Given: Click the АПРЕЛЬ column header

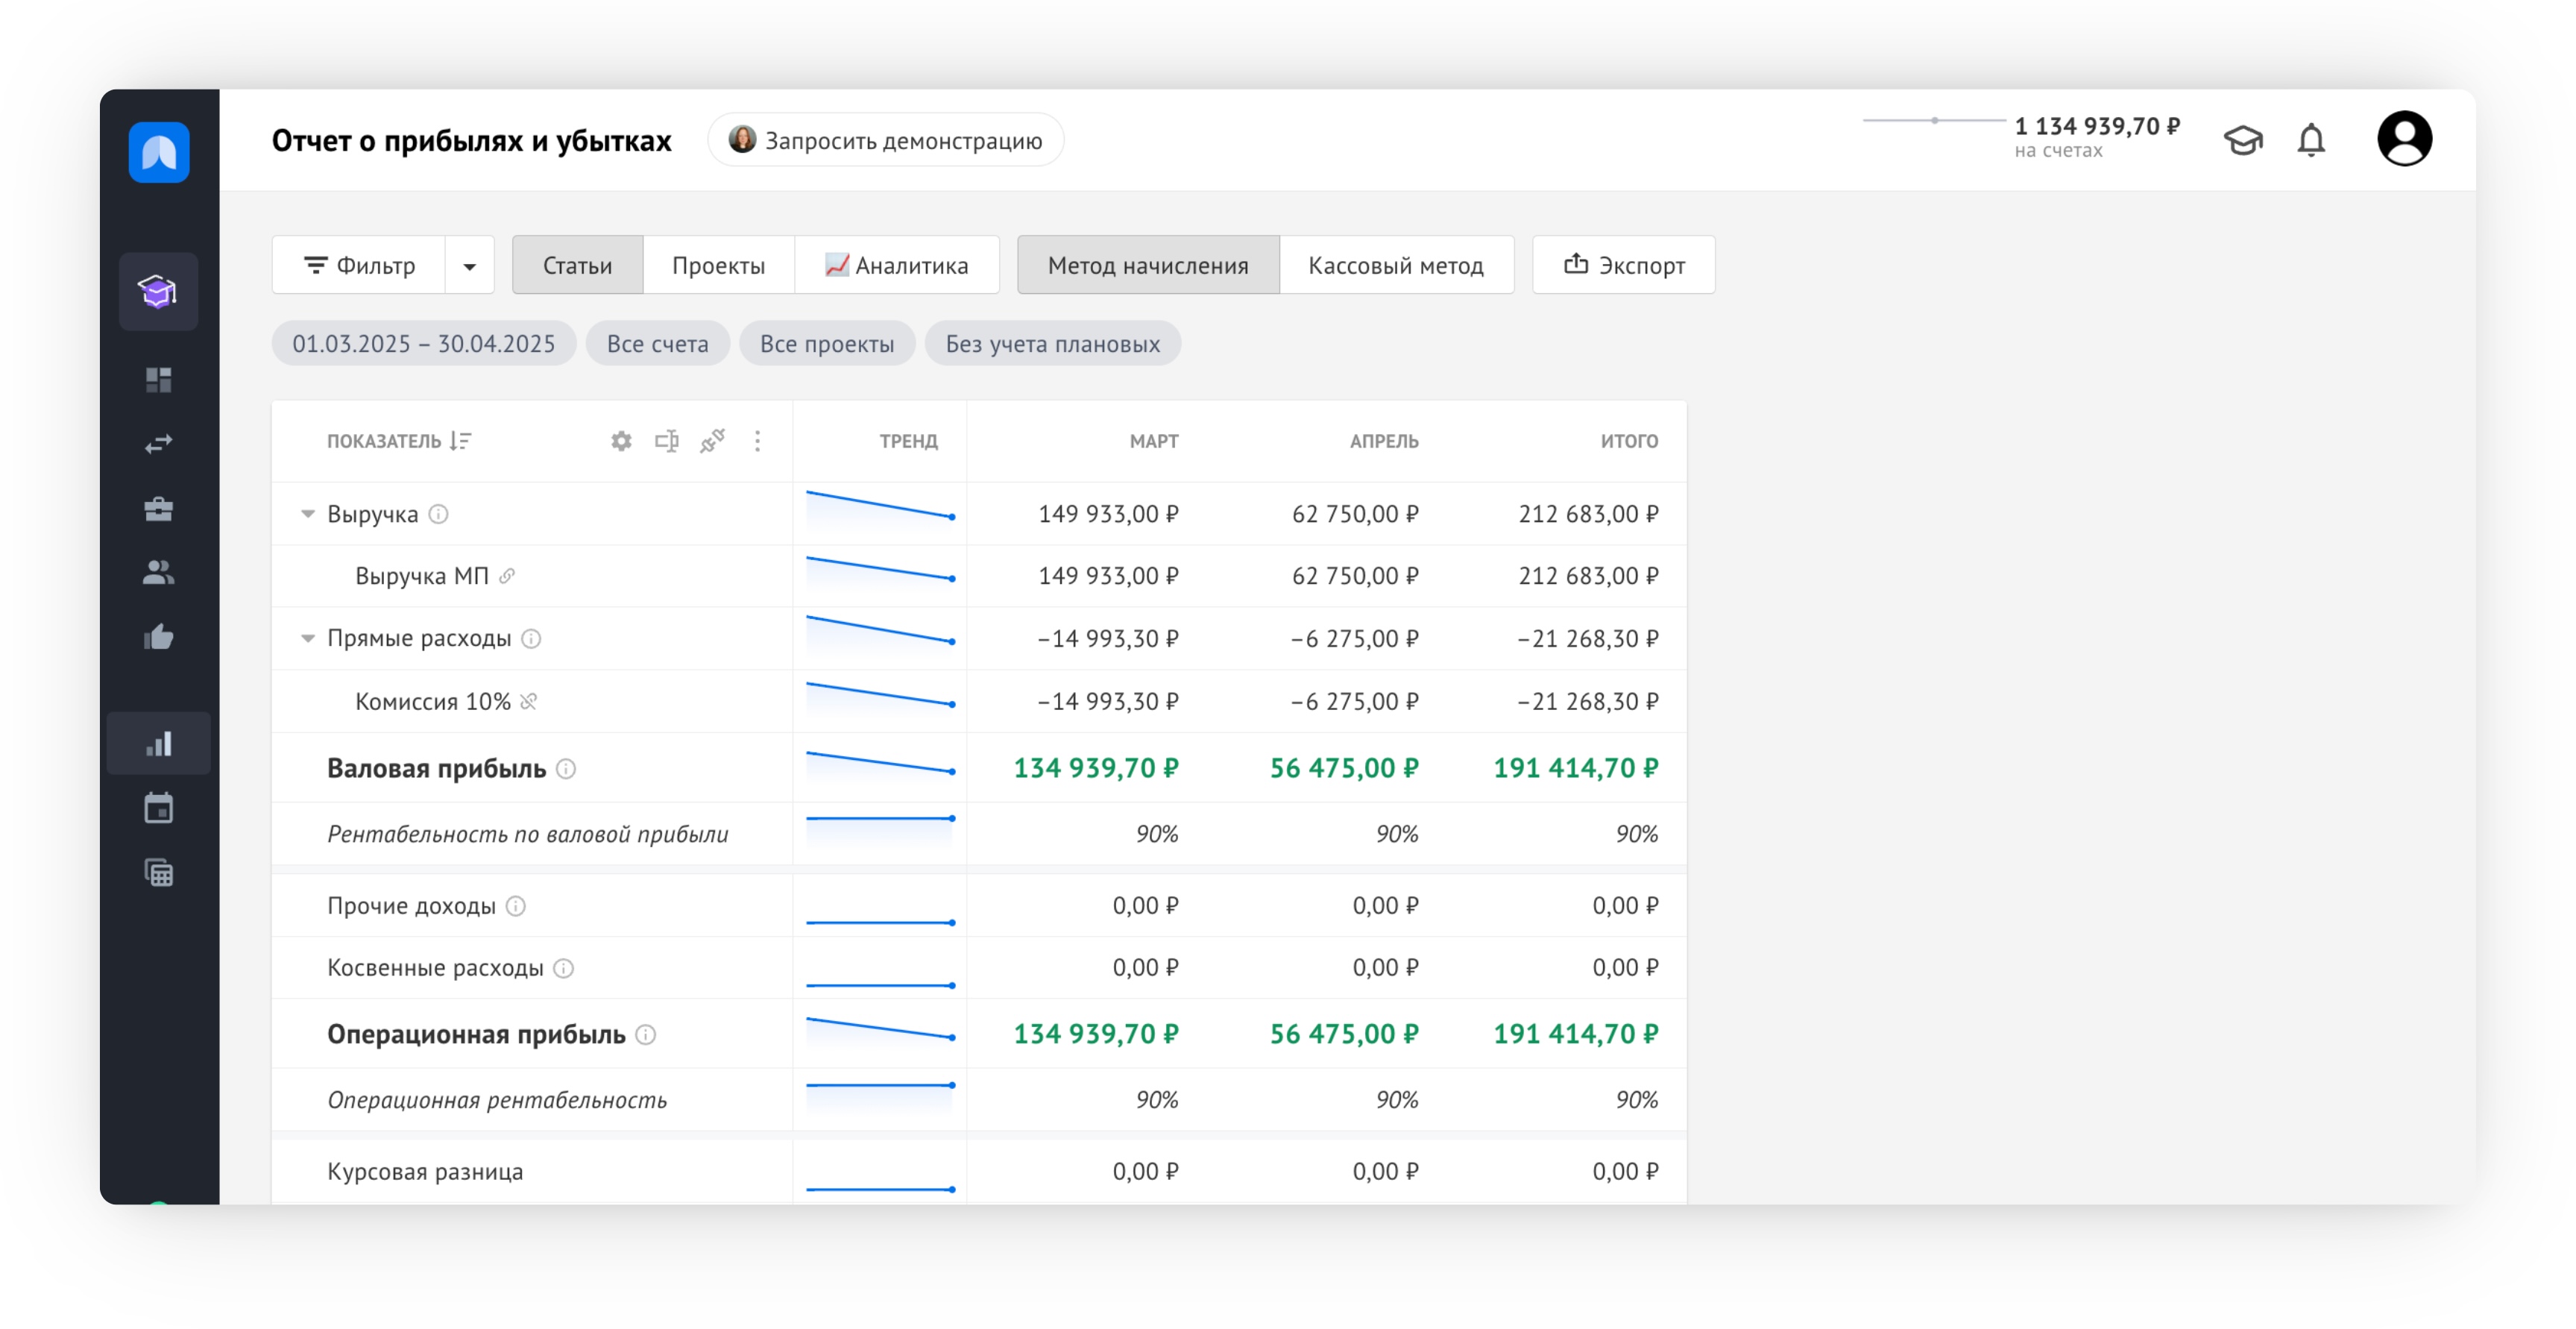Looking at the screenshot, I should point(1384,441).
